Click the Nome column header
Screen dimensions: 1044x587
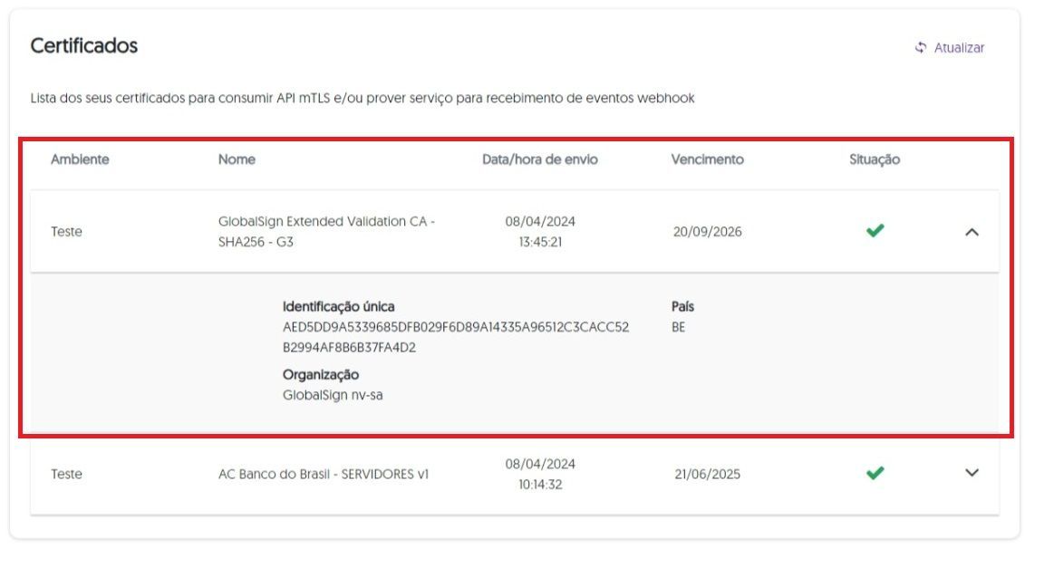click(x=237, y=159)
